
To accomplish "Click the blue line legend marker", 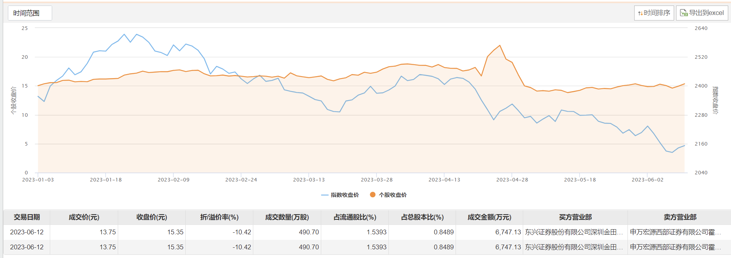I will pyautogui.click(x=325, y=195).
